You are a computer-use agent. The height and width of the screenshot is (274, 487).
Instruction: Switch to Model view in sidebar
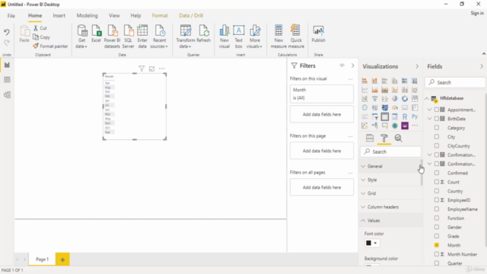pyautogui.click(x=7, y=94)
